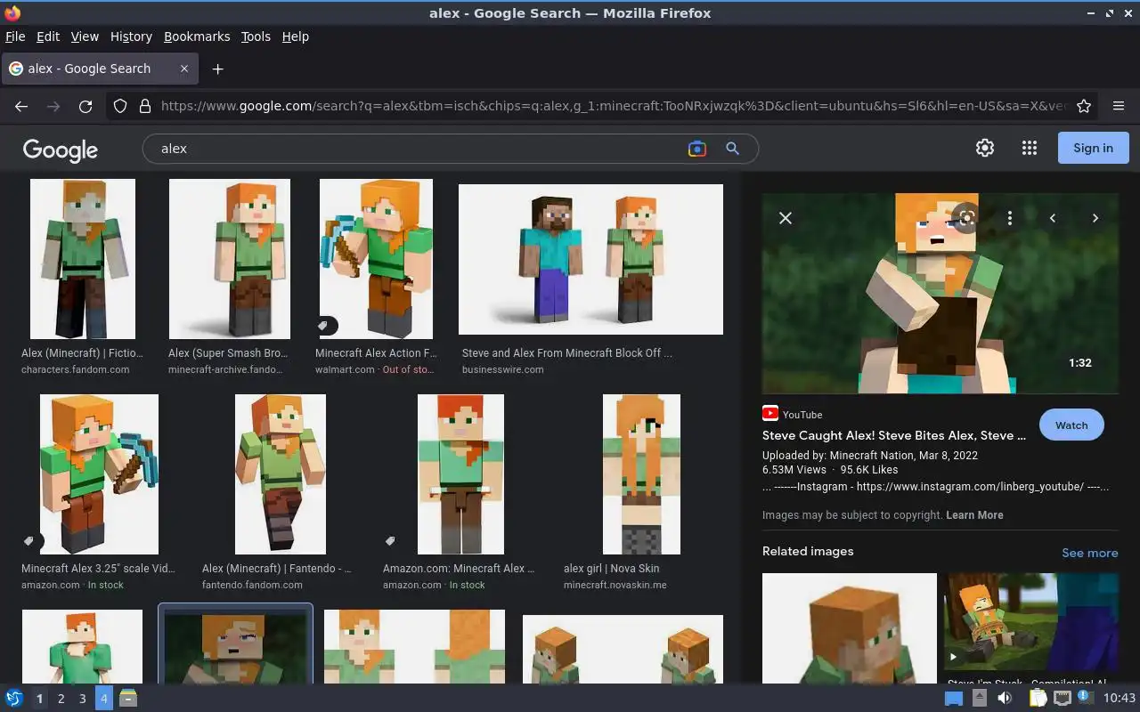Select the 'alex - Google Search' tab
The width and height of the screenshot is (1140, 712).
100,69
